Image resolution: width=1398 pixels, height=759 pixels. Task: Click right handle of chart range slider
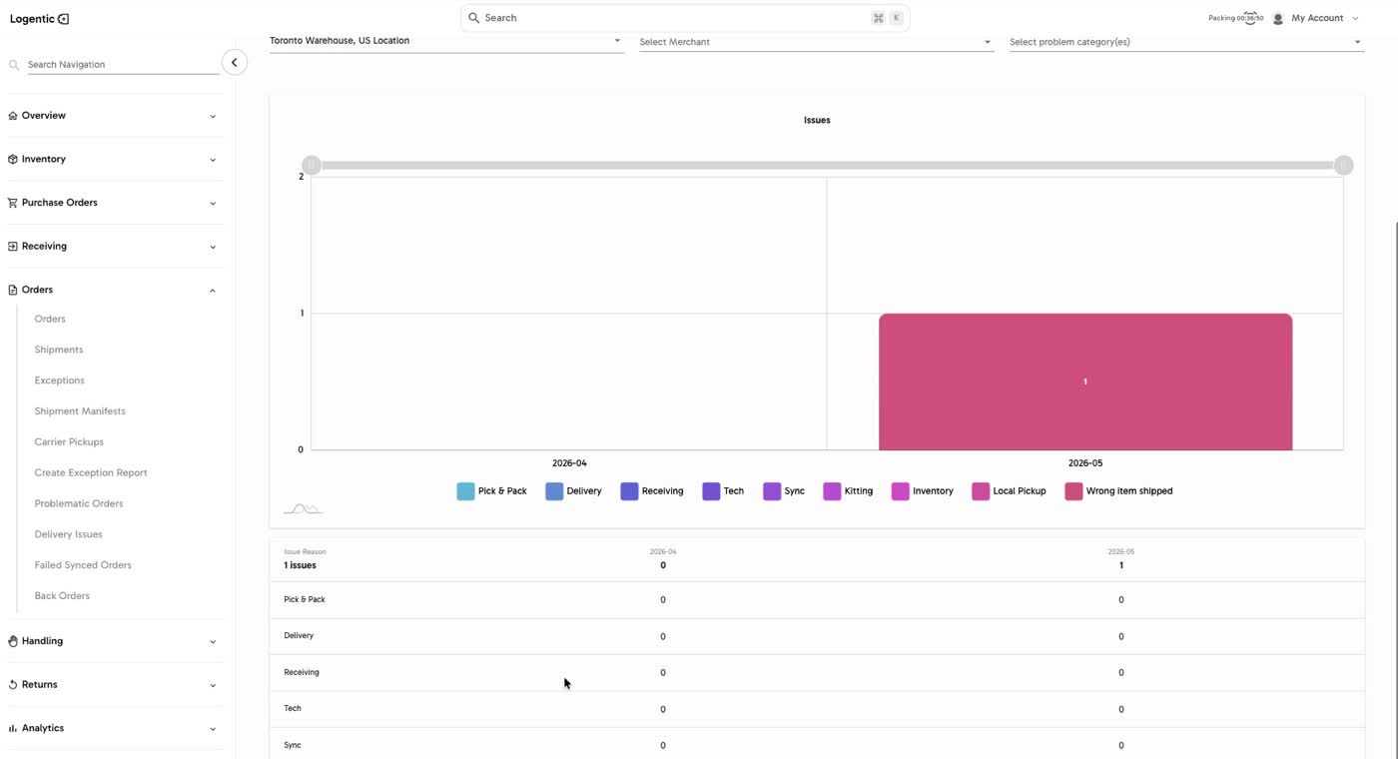1344,165
